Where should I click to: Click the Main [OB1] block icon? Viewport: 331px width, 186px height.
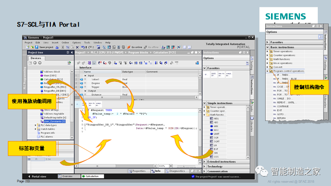pos(42,76)
